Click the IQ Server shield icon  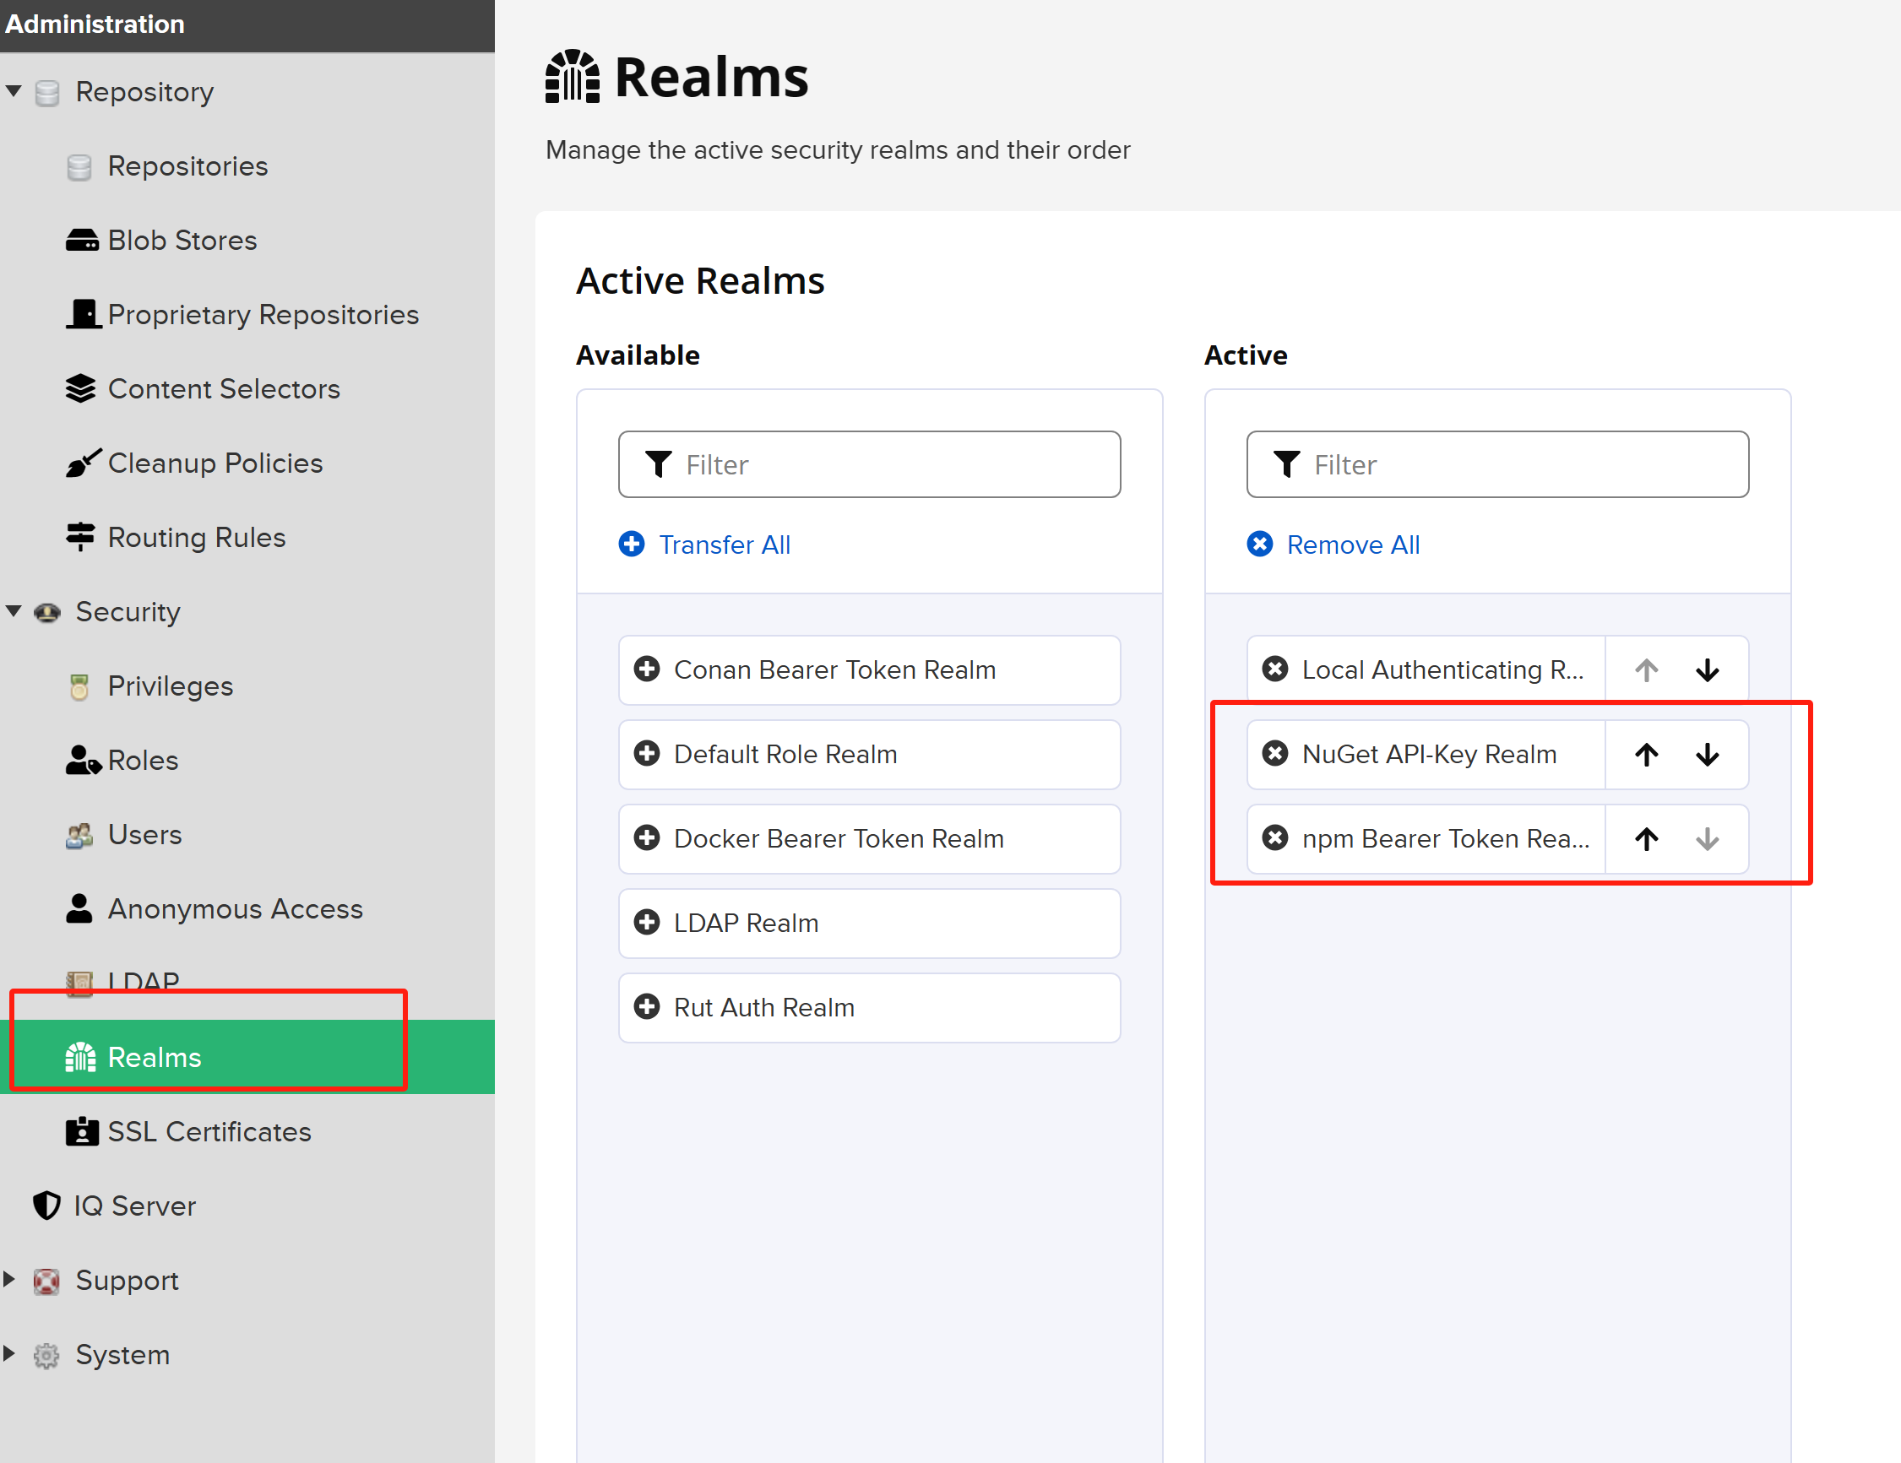[47, 1206]
